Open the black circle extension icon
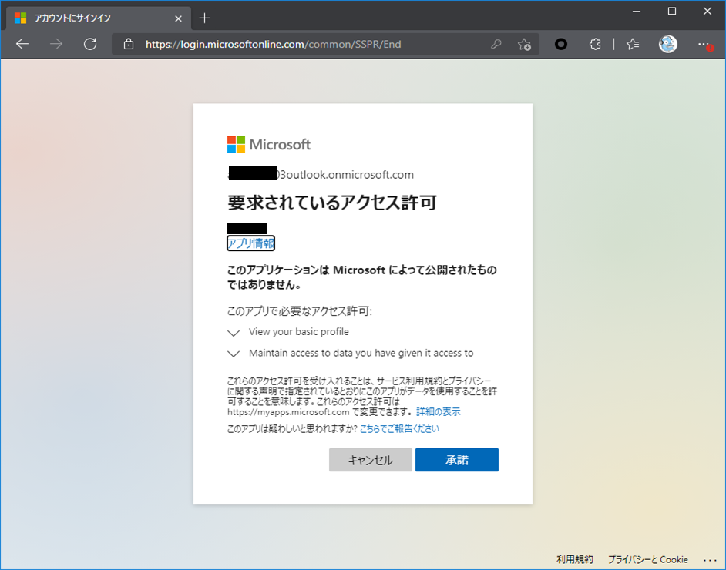This screenshot has height=570, width=726. coord(561,44)
